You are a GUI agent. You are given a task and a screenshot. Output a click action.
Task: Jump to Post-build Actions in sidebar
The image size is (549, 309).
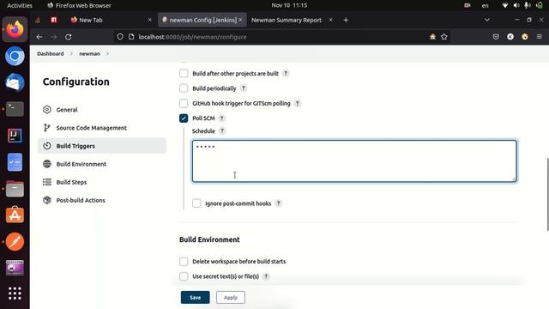pyautogui.click(x=102, y=200)
